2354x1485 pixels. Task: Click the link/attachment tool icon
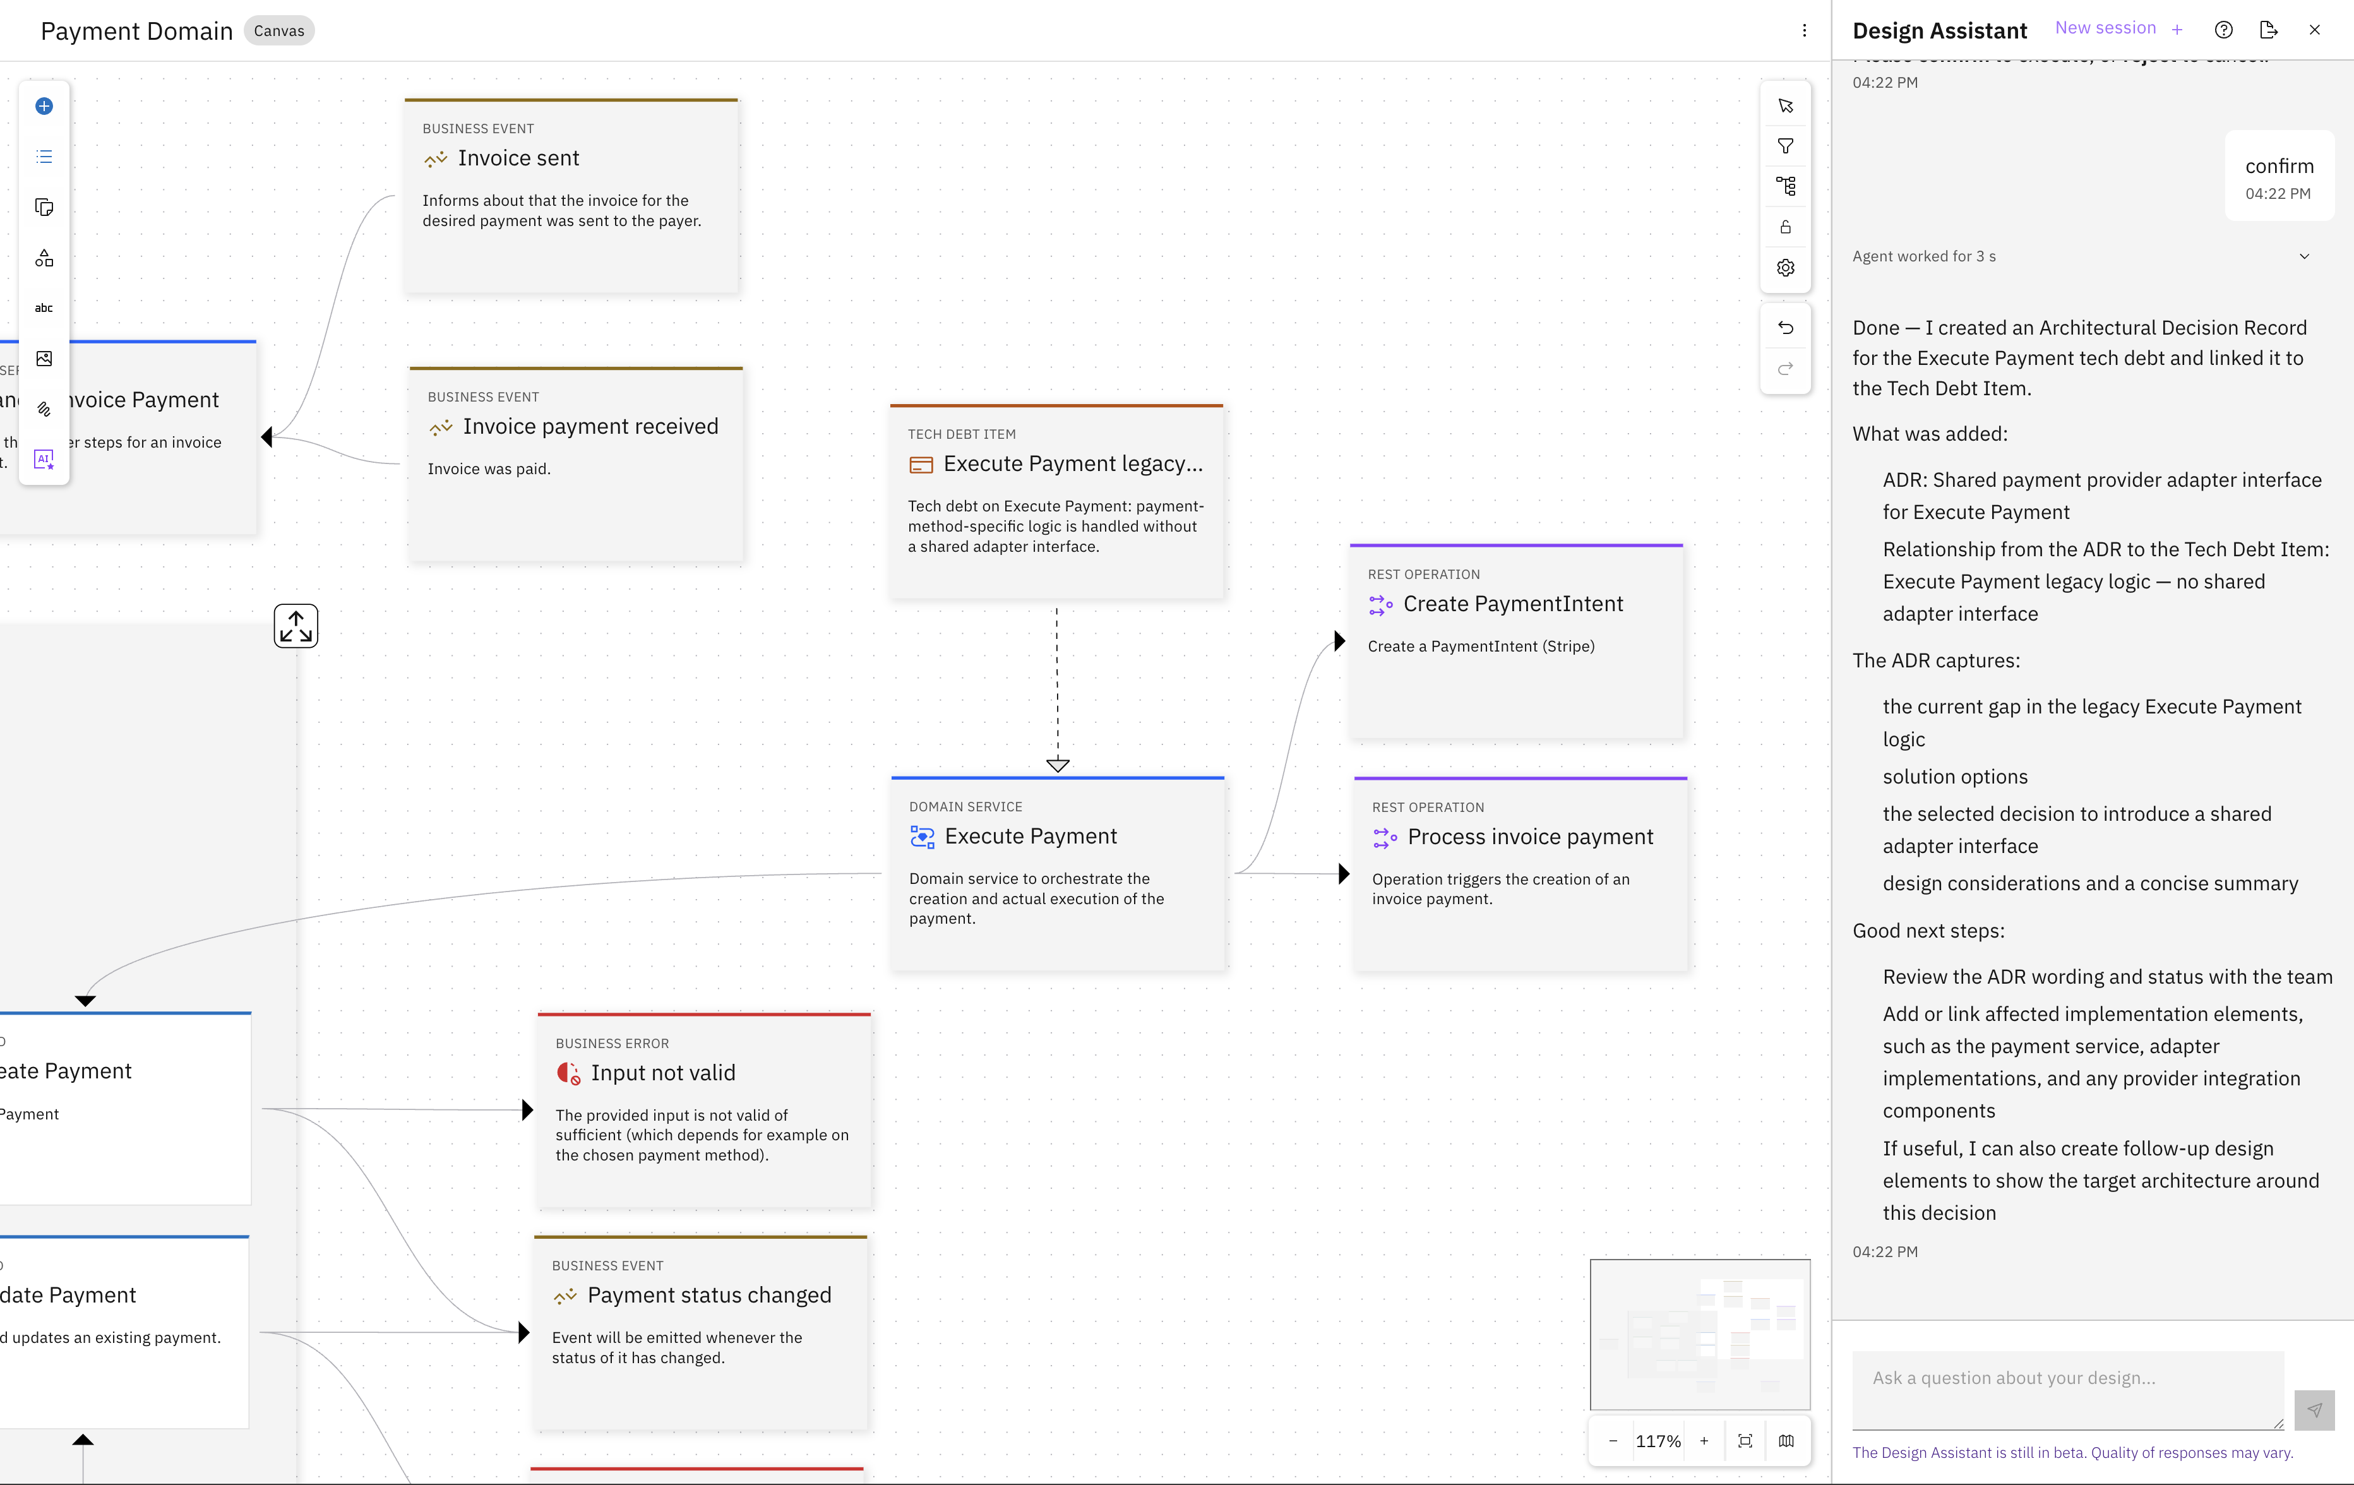tap(44, 410)
